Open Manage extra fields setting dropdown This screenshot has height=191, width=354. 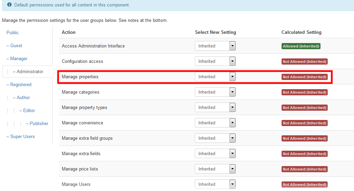(x=215, y=153)
